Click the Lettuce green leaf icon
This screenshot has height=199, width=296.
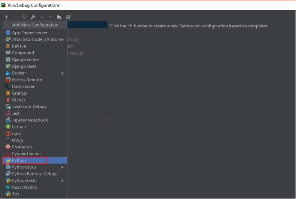point(8,127)
